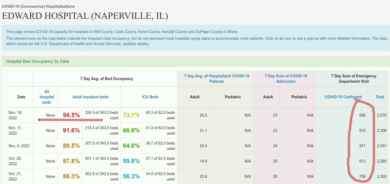This screenshot has height=184, width=390.
Task: Click hospitalized adult value 24.4
Action: (203, 146)
